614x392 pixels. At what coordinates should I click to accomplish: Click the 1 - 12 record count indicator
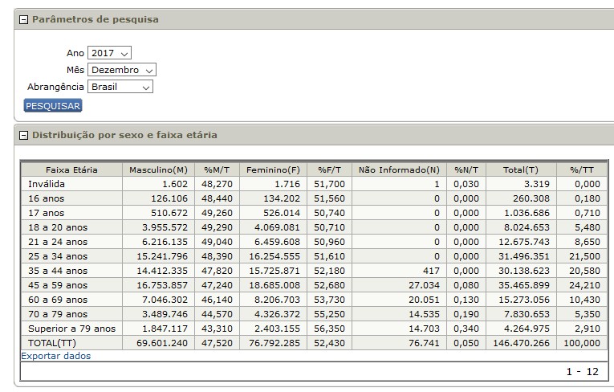click(583, 373)
